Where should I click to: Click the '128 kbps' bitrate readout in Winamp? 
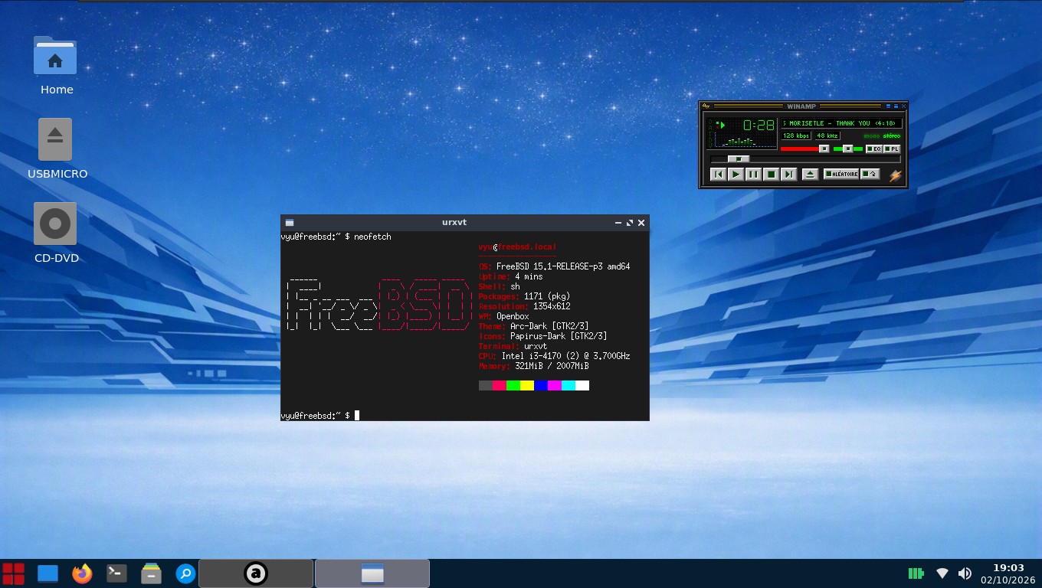(796, 136)
